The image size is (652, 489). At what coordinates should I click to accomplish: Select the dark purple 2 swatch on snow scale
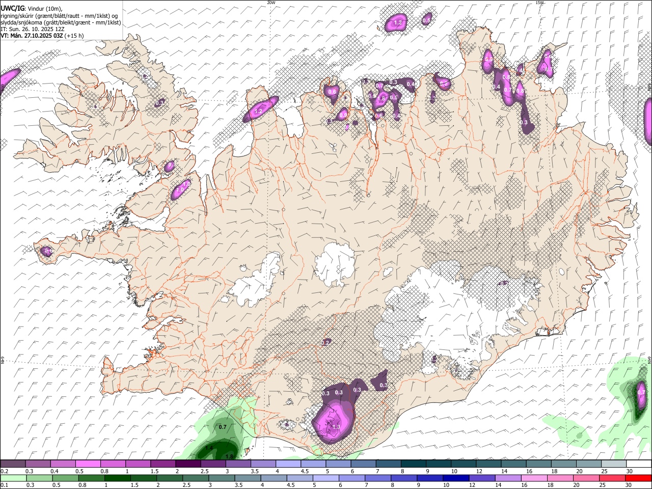click(188, 464)
